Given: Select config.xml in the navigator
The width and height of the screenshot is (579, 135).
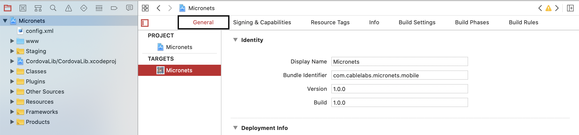Looking at the screenshot, I should click(69, 31).
